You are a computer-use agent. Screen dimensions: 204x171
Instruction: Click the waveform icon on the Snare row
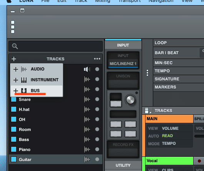pyautogui.click(x=87, y=99)
